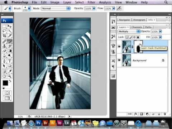This screenshot has width=172, height=129.
Task: Hide the Background layer eye icon
Action: click(x=119, y=60)
